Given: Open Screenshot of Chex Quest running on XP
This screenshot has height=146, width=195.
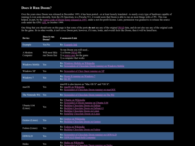Looking at the screenshot, I should tap(84, 71).
